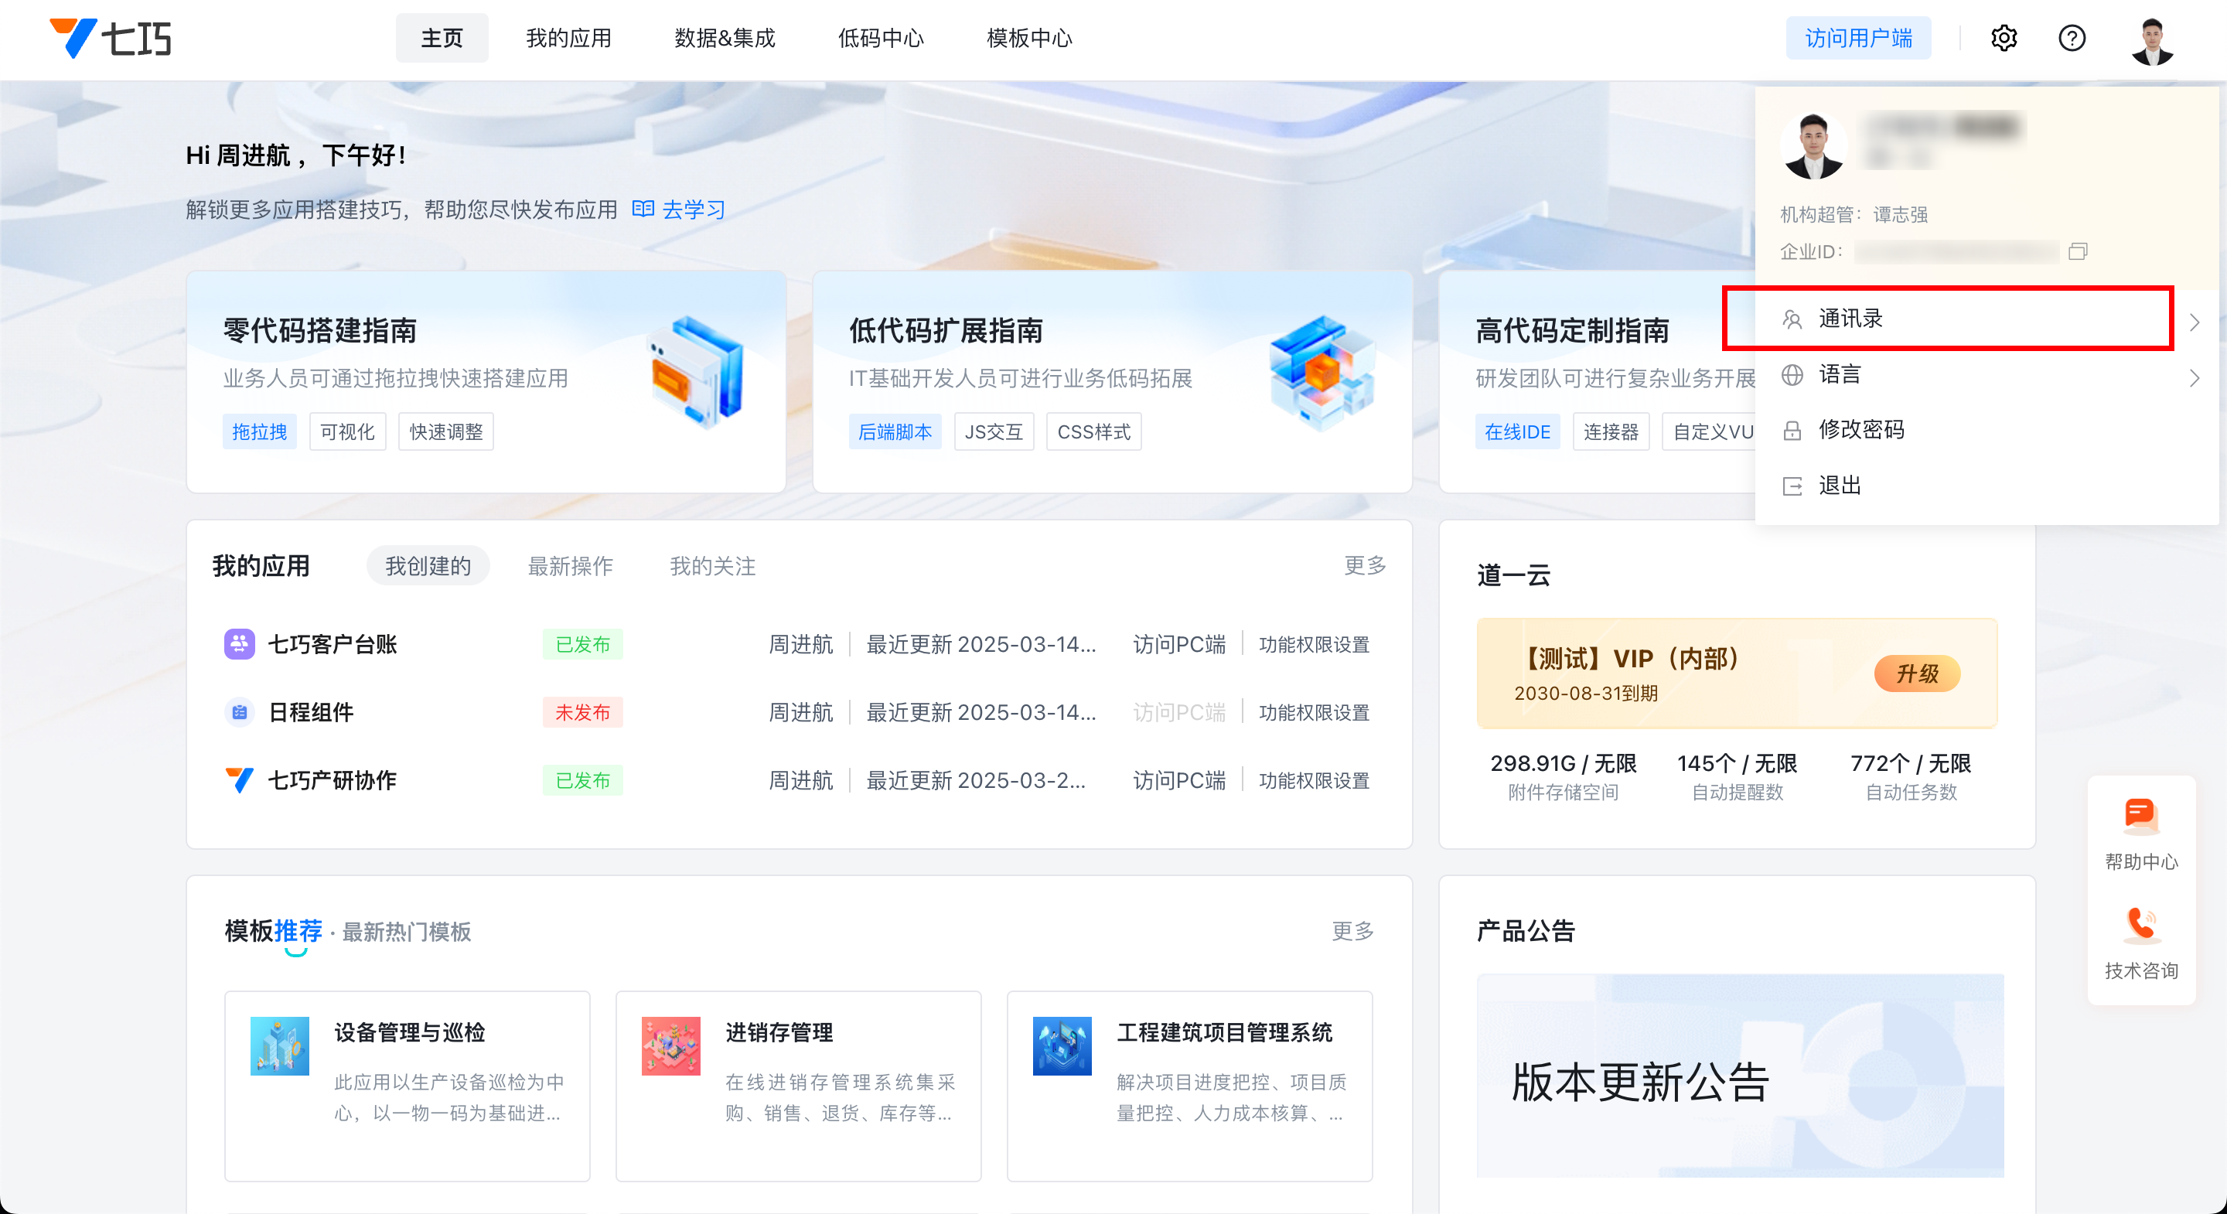The height and width of the screenshot is (1214, 2227).
Task: Click the help question mark icon
Action: pos(2072,38)
